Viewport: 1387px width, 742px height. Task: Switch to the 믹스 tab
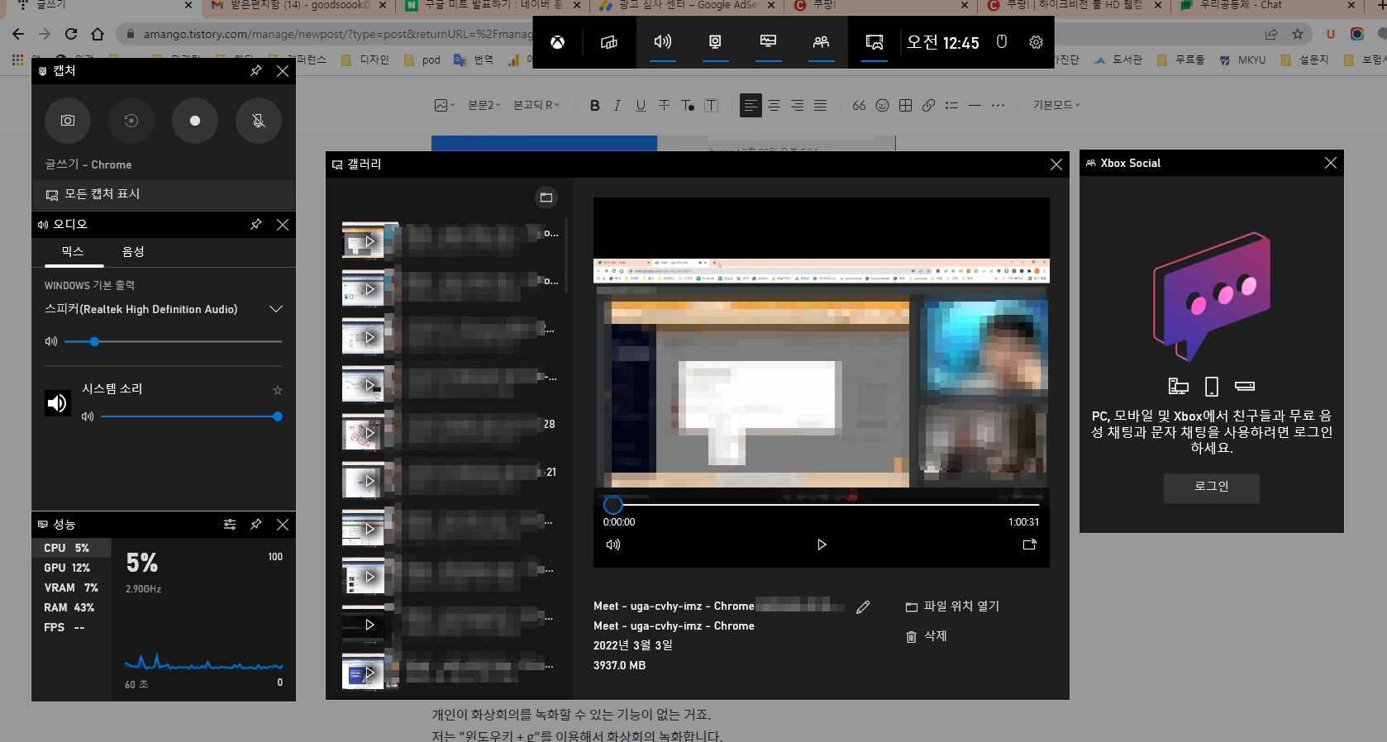point(73,252)
